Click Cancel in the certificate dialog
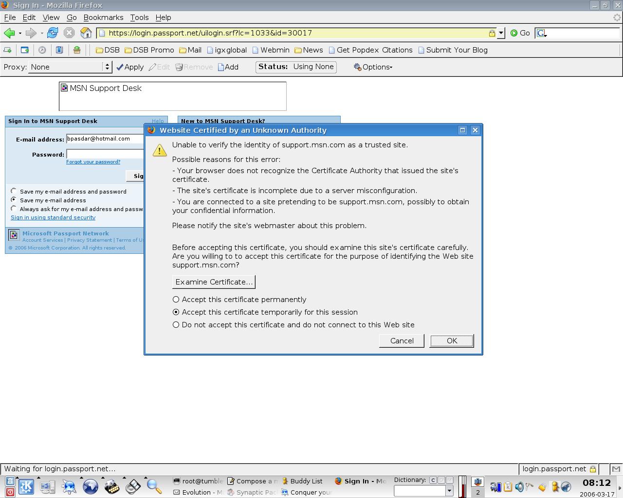Screen dimensions: 623x498 pyautogui.click(x=402, y=341)
